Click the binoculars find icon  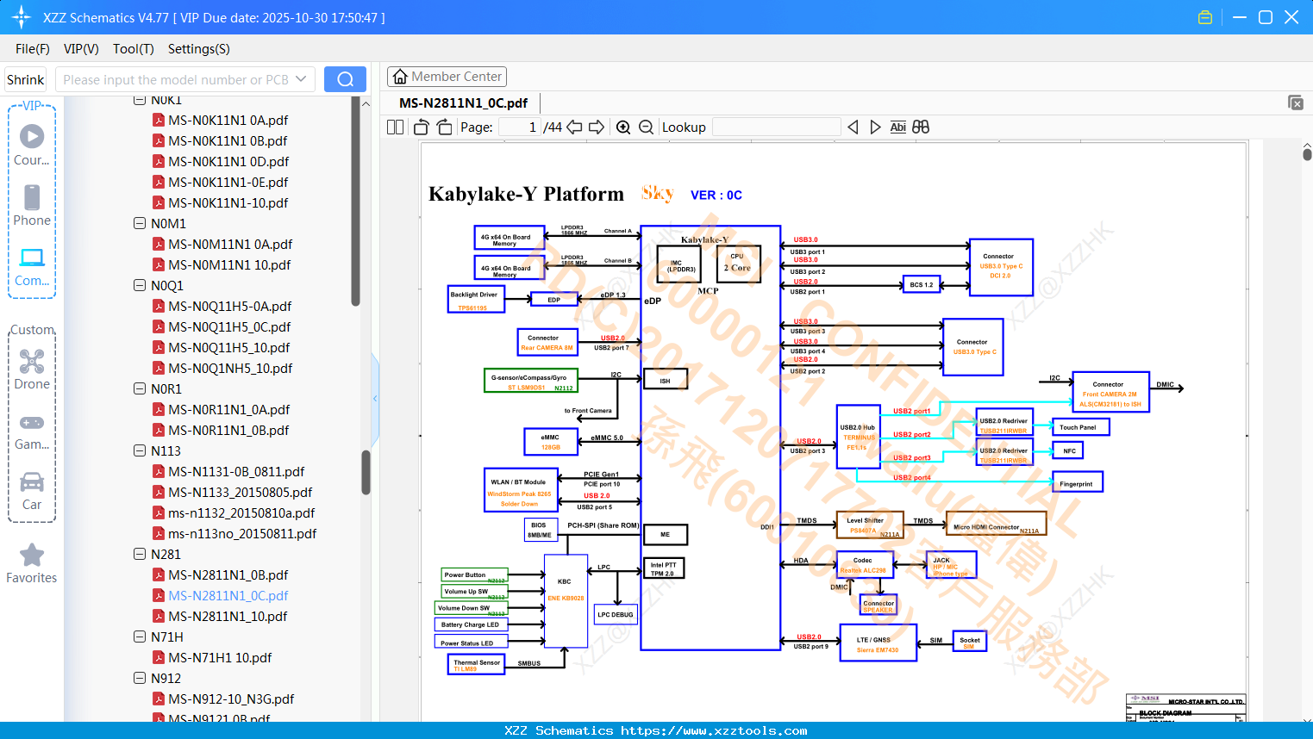(921, 127)
